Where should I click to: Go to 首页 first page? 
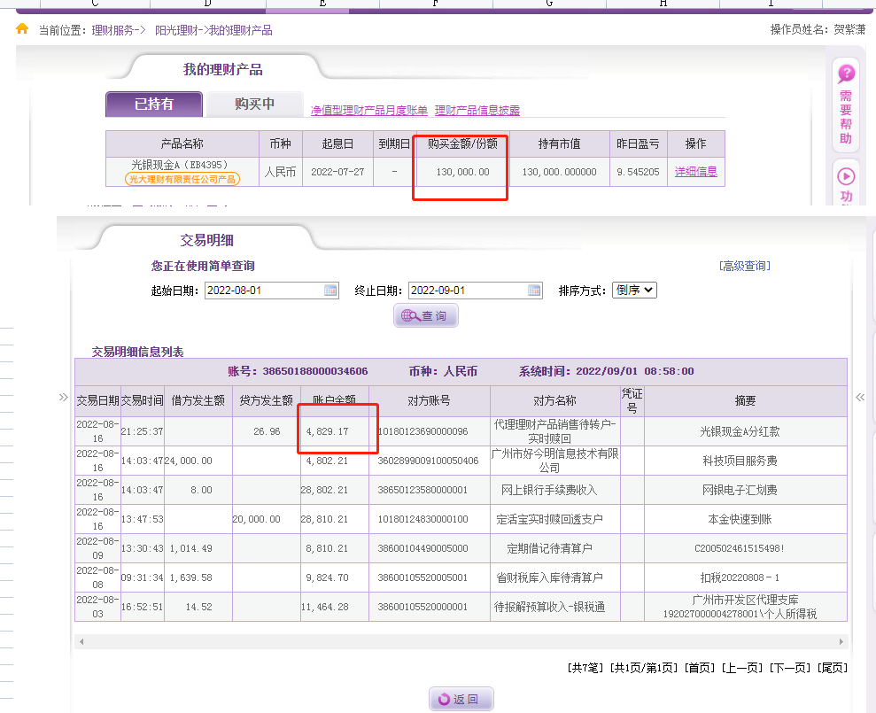(x=699, y=668)
